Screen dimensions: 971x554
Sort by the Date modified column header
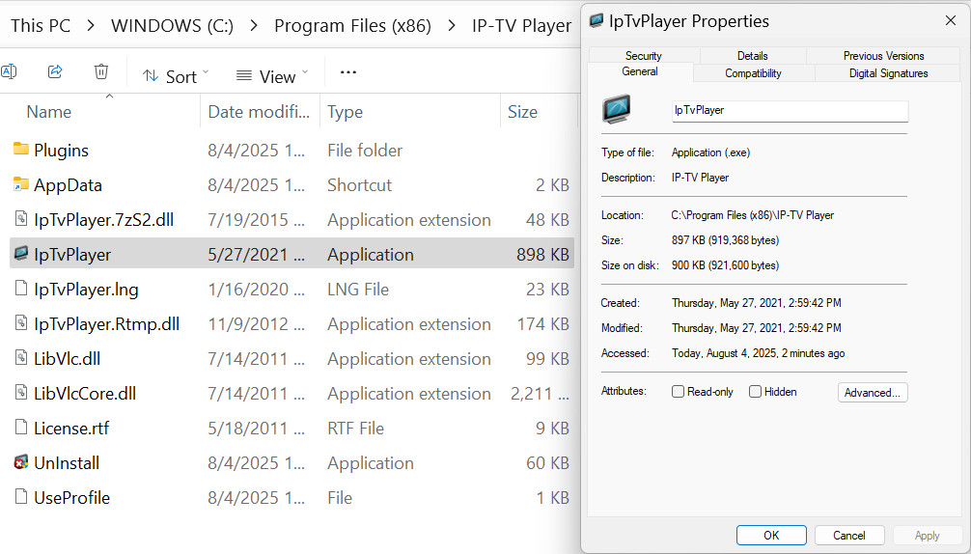[259, 111]
